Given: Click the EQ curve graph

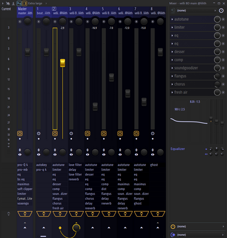Looking at the screenshot, I should (x=189, y=121).
